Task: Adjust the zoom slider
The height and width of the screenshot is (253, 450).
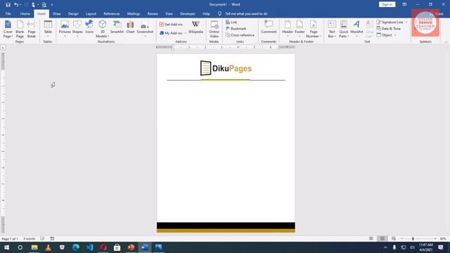Action: coord(413,239)
